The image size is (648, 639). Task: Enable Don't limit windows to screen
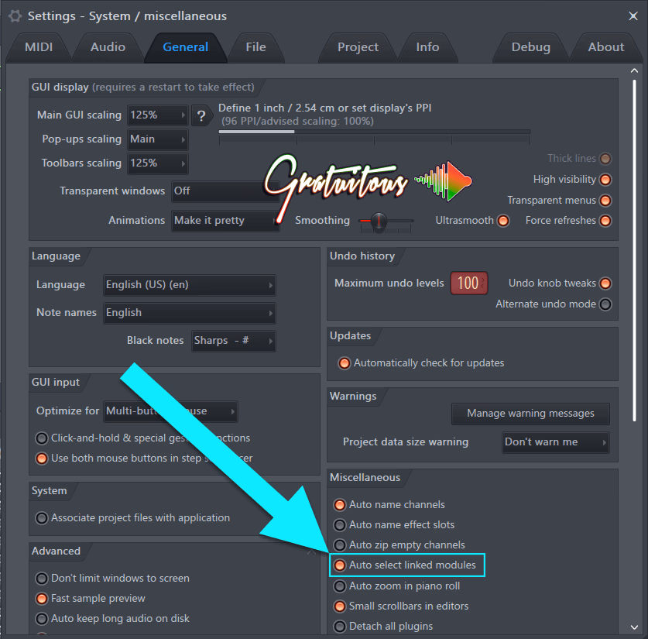[41, 579]
